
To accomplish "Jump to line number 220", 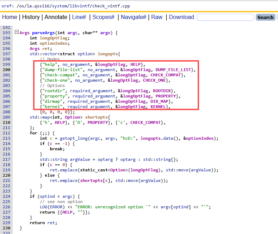I will 6,175.
